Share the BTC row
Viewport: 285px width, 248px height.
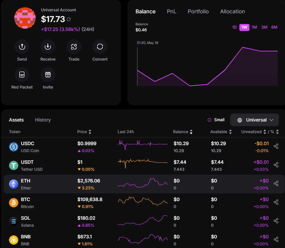point(276,202)
